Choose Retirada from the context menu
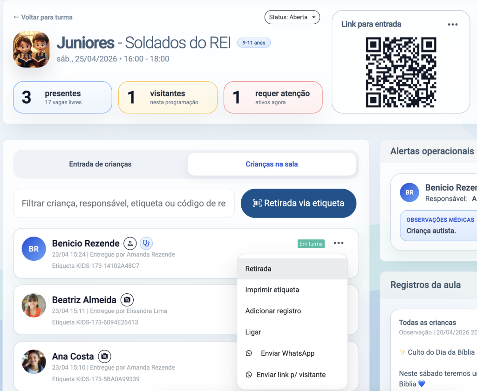Viewport: 477px width, 391px height. coord(258,269)
